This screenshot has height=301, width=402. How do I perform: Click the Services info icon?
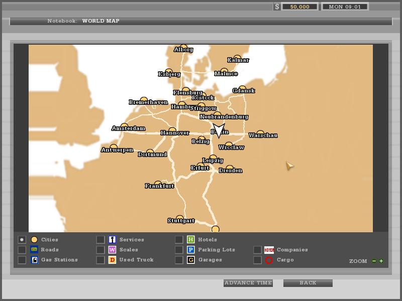(113, 240)
